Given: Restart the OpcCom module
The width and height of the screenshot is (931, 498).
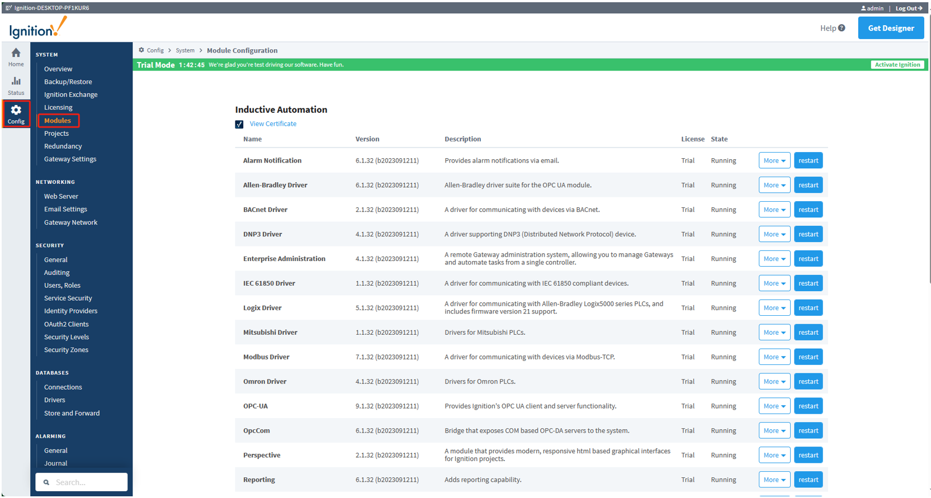Looking at the screenshot, I should pos(809,431).
